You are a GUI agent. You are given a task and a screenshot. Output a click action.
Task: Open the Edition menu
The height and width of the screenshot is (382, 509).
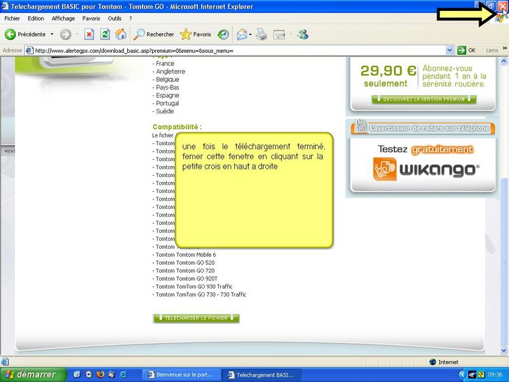(36, 18)
